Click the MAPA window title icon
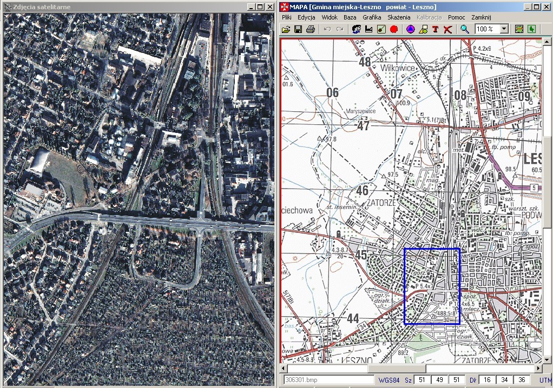Viewport: 553px width, 388px height. 284,6
